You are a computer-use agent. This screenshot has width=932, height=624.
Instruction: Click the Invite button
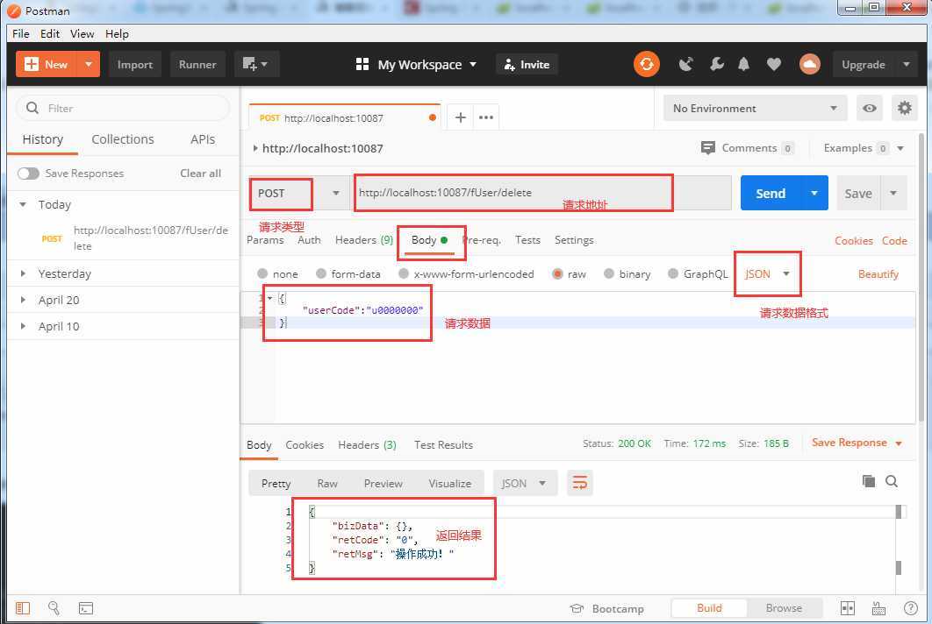(x=527, y=64)
